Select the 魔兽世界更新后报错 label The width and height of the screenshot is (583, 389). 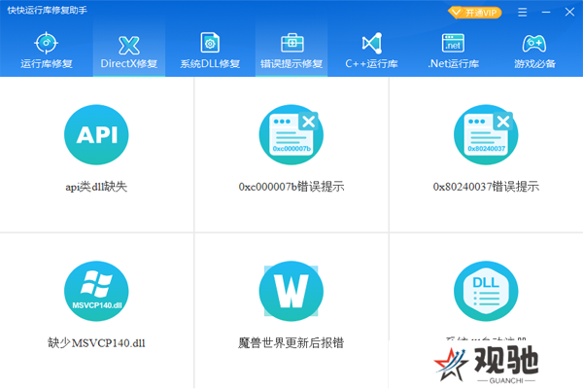coord(291,343)
